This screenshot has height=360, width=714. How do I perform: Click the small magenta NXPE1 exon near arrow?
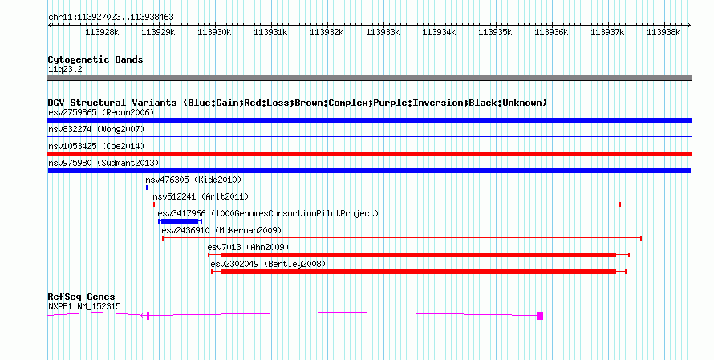tap(148, 316)
